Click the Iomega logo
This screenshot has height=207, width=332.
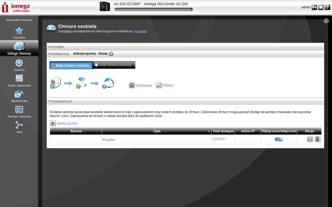point(16,7)
